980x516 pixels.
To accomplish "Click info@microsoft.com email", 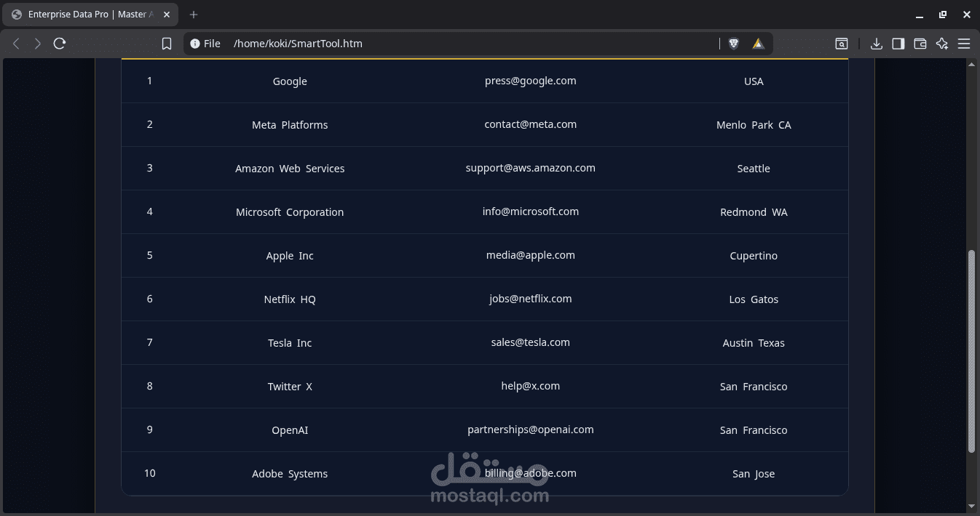I will [530, 211].
